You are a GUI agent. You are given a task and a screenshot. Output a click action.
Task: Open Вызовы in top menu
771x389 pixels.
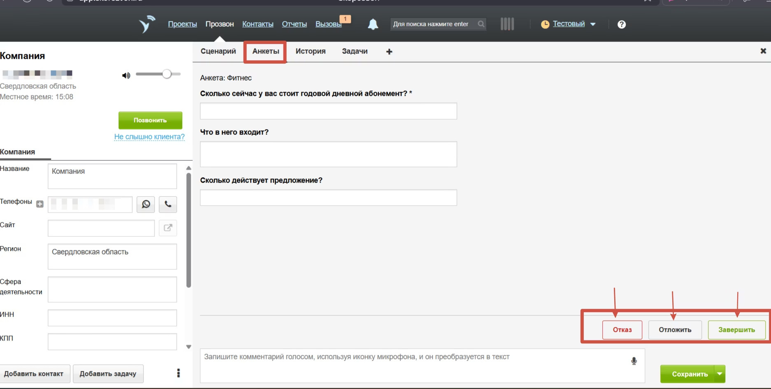[328, 24]
